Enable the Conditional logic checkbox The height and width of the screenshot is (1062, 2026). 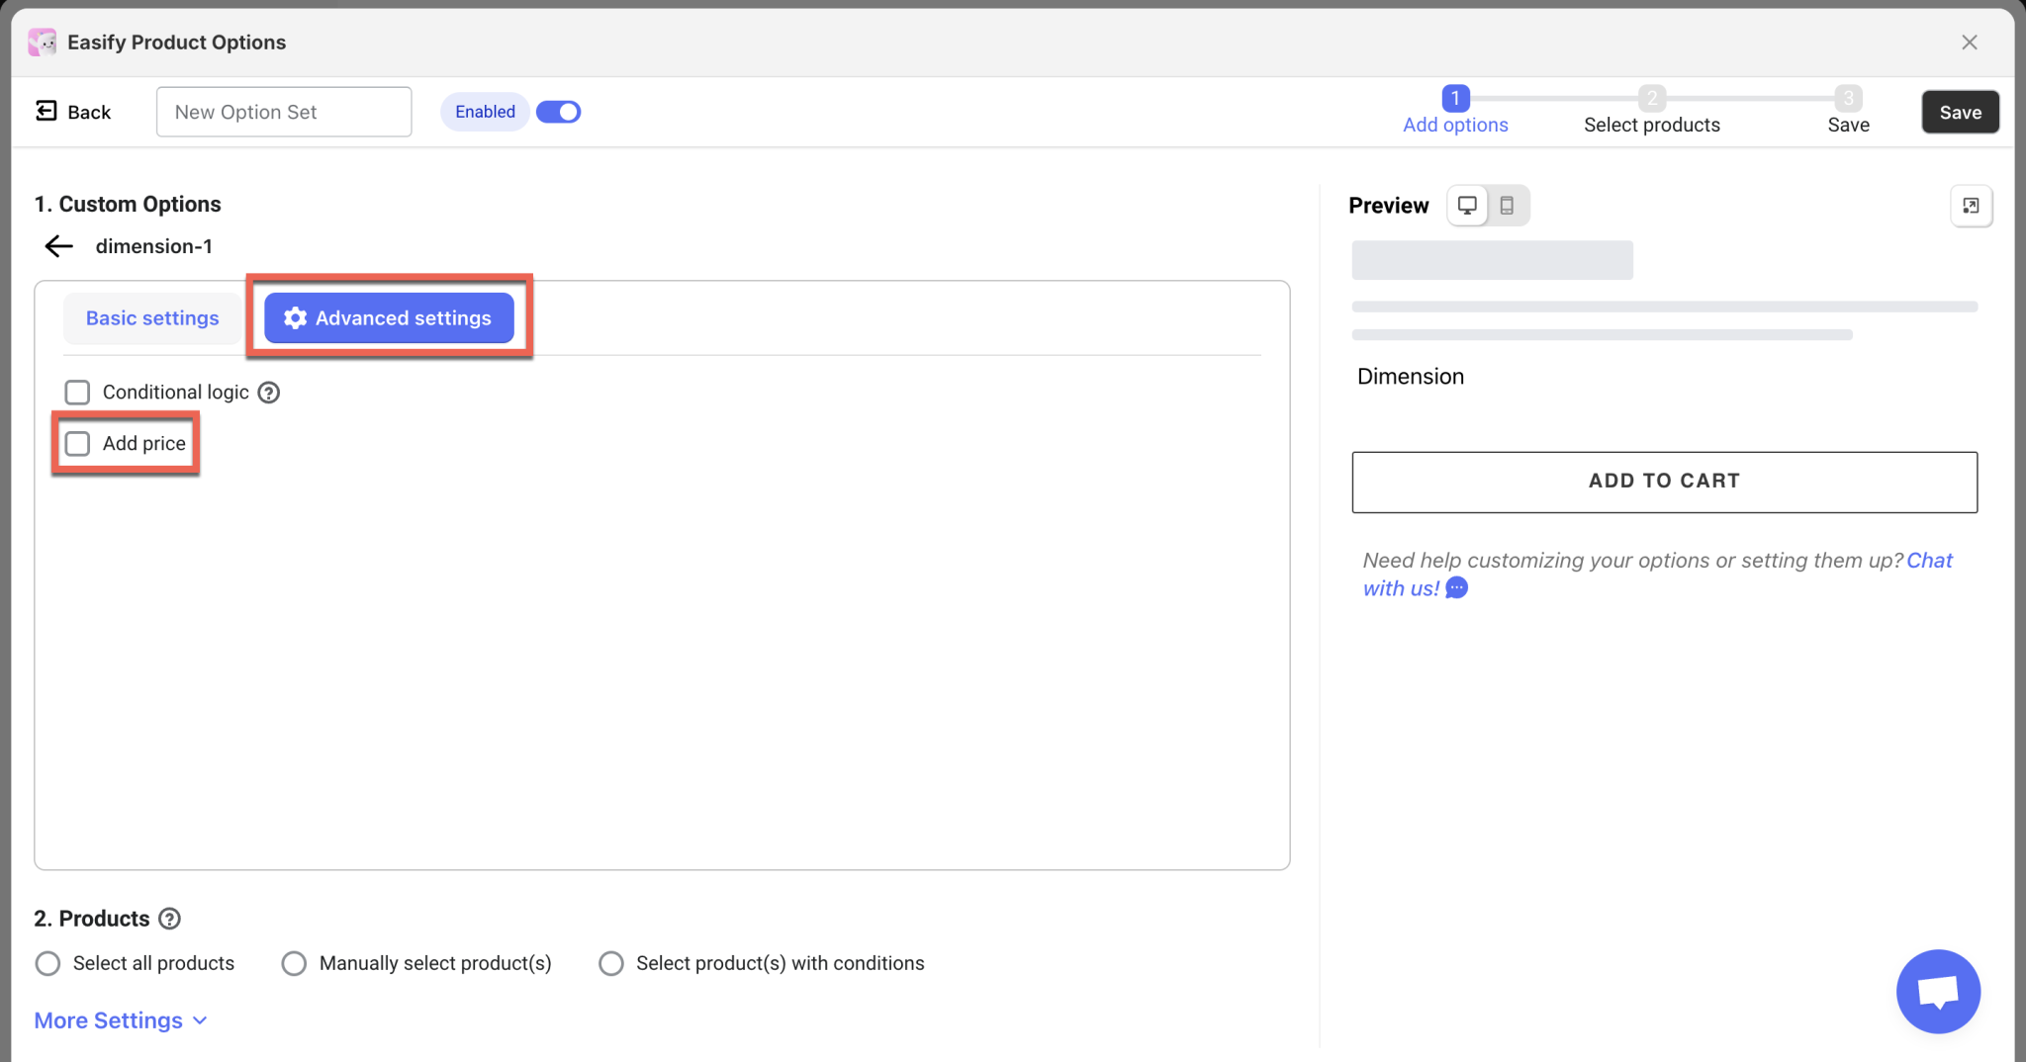coord(76,392)
